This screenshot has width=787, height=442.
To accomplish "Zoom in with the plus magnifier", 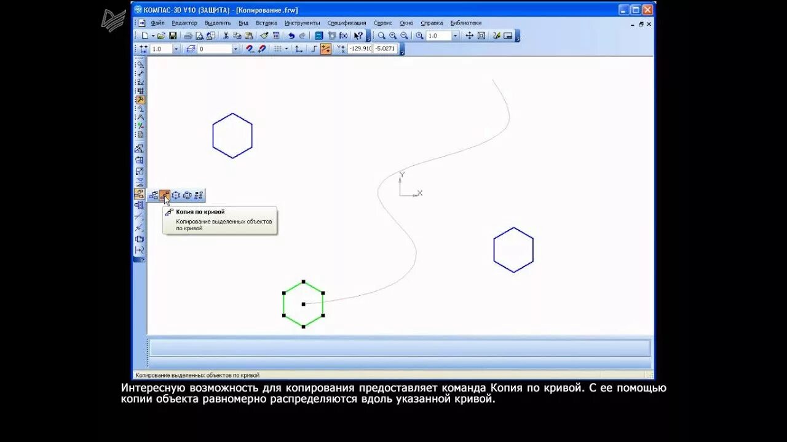I will (393, 36).
